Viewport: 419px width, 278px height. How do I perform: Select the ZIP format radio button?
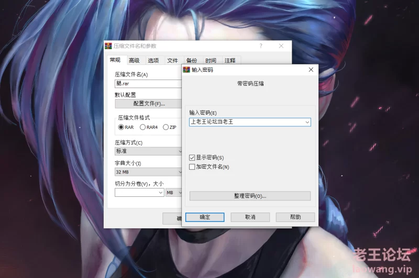click(166, 127)
